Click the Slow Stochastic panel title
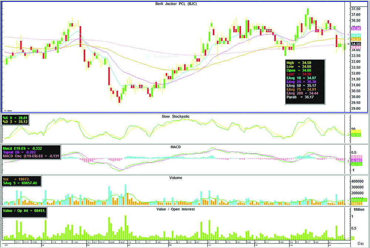The height and width of the screenshot is (248, 370). pyautogui.click(x=175, y=116)
